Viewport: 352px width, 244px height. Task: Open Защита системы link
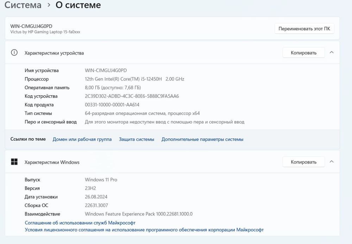click(137, 139)
